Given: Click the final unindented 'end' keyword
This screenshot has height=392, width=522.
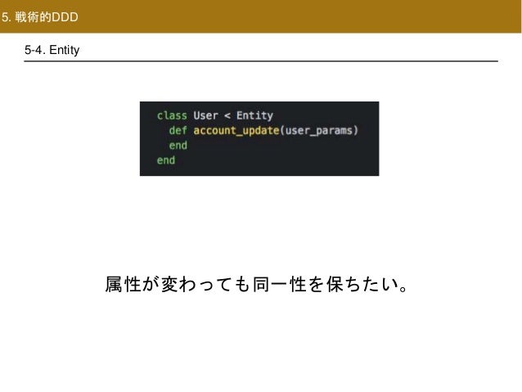Looking at the screenshot, I should click(x=166, y=160).
